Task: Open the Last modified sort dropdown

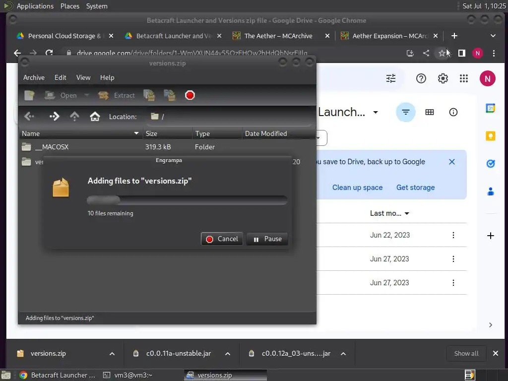Action: click(390, 213)
